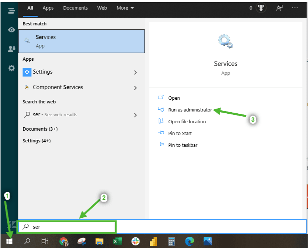
Task: Open Photos app from taskbar
Action: tap(208, 241)
